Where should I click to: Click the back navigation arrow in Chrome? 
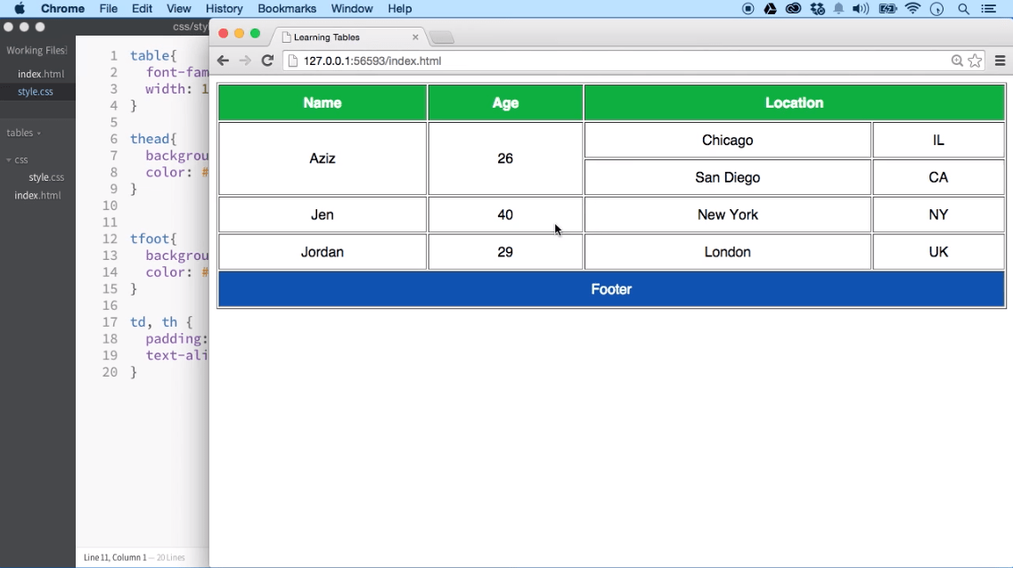(223, 61)
